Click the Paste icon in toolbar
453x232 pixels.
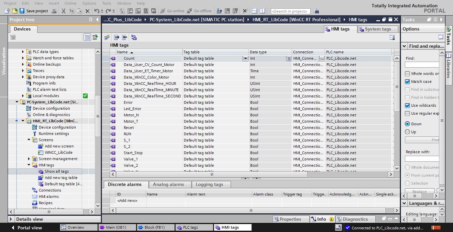(x=80, y=11)
